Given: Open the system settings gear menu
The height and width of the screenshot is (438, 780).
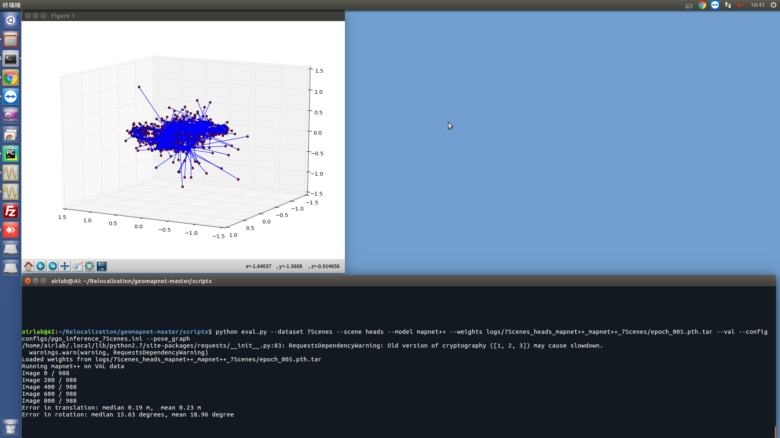Looking at the screenshot, I should 773,5.
